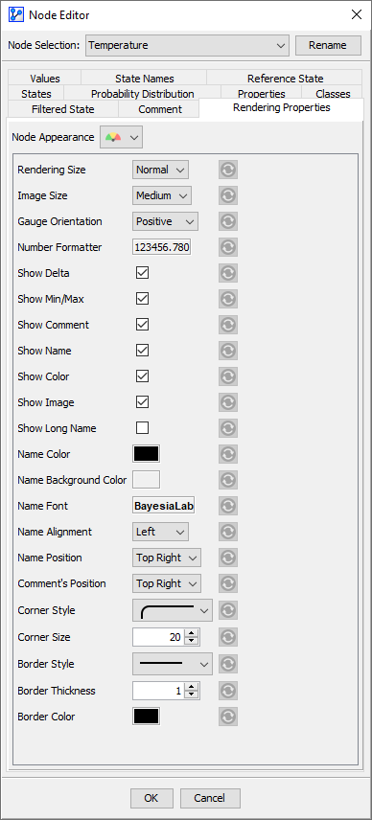
Task: Open the State Names tab
Action: (145, 79)
